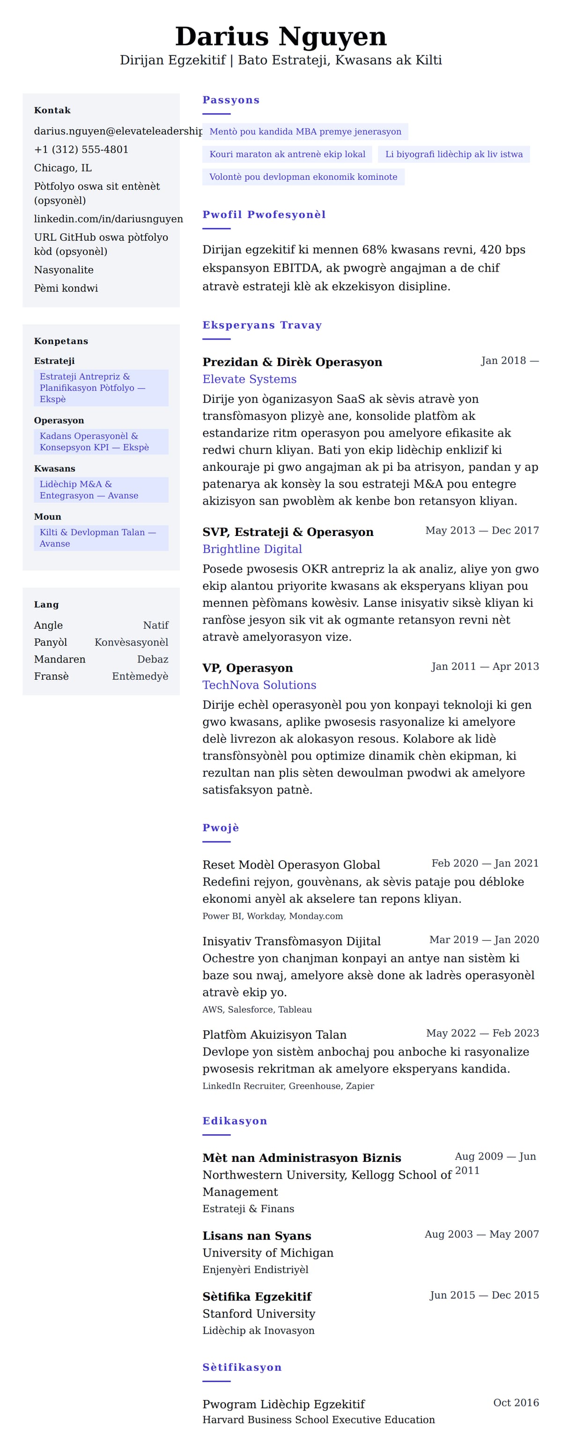Screen dimensions: 562x1450
Task: Select the 'Kouri maraton' passion tag
Action: [x=287, y=154]
